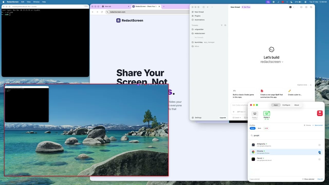The width and height of the screenshot is (329, 185).
Task: Close the Explore more suggestions row
Action: tap(310, 85)
